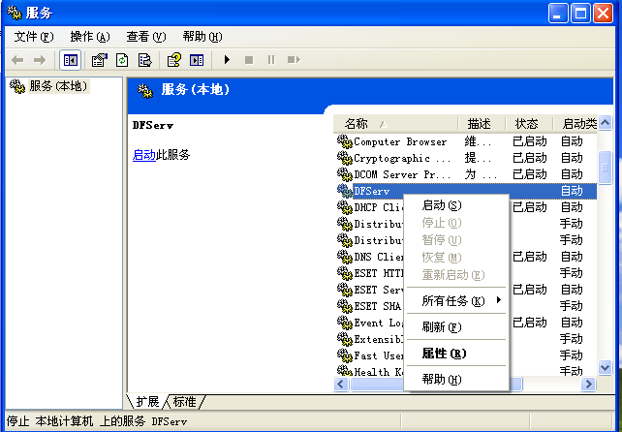Switch to the 标准 tab

pos(184,401)
